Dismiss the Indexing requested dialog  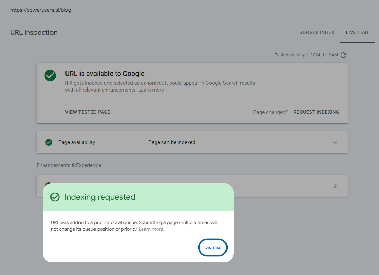[213, 247]
